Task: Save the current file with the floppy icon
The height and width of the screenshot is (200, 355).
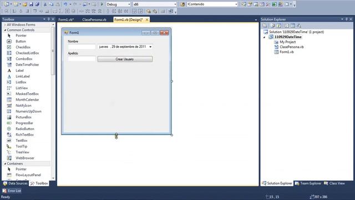Action: click(31, 4)
